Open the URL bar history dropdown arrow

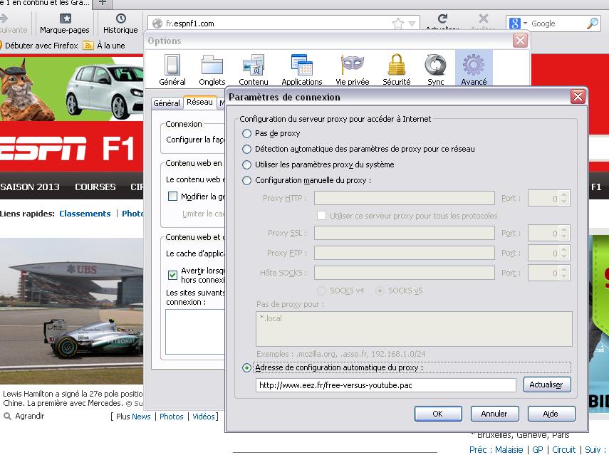coord(412,23)
